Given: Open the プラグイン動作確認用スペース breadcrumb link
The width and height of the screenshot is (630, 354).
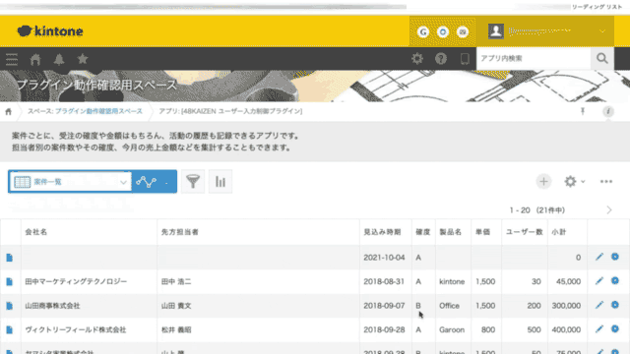Looking at the screenshot, I should 98,111.
